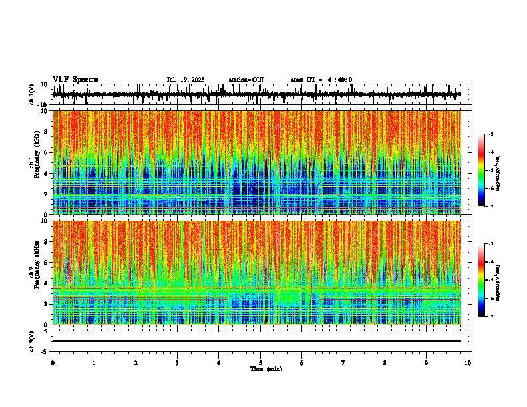Click the ch.3(V) axis label
Viewport: 527px width, 407px height.
32,341
